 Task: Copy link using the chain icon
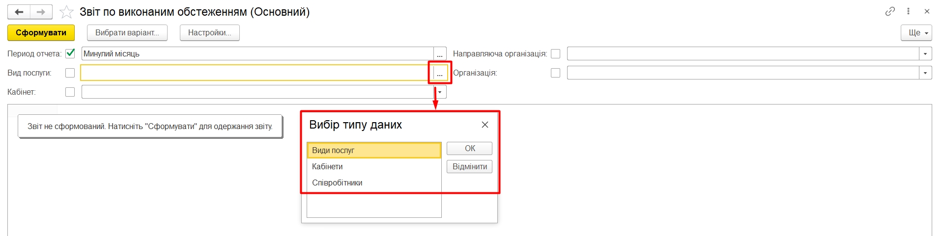click(890, 11)
